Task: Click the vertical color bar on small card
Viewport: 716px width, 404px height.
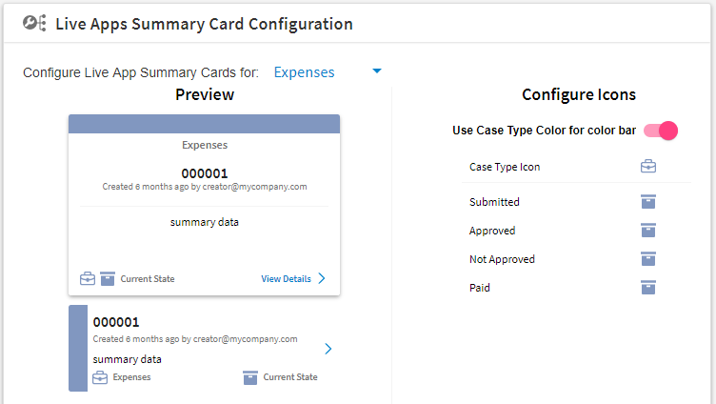Action: point(78,348)
